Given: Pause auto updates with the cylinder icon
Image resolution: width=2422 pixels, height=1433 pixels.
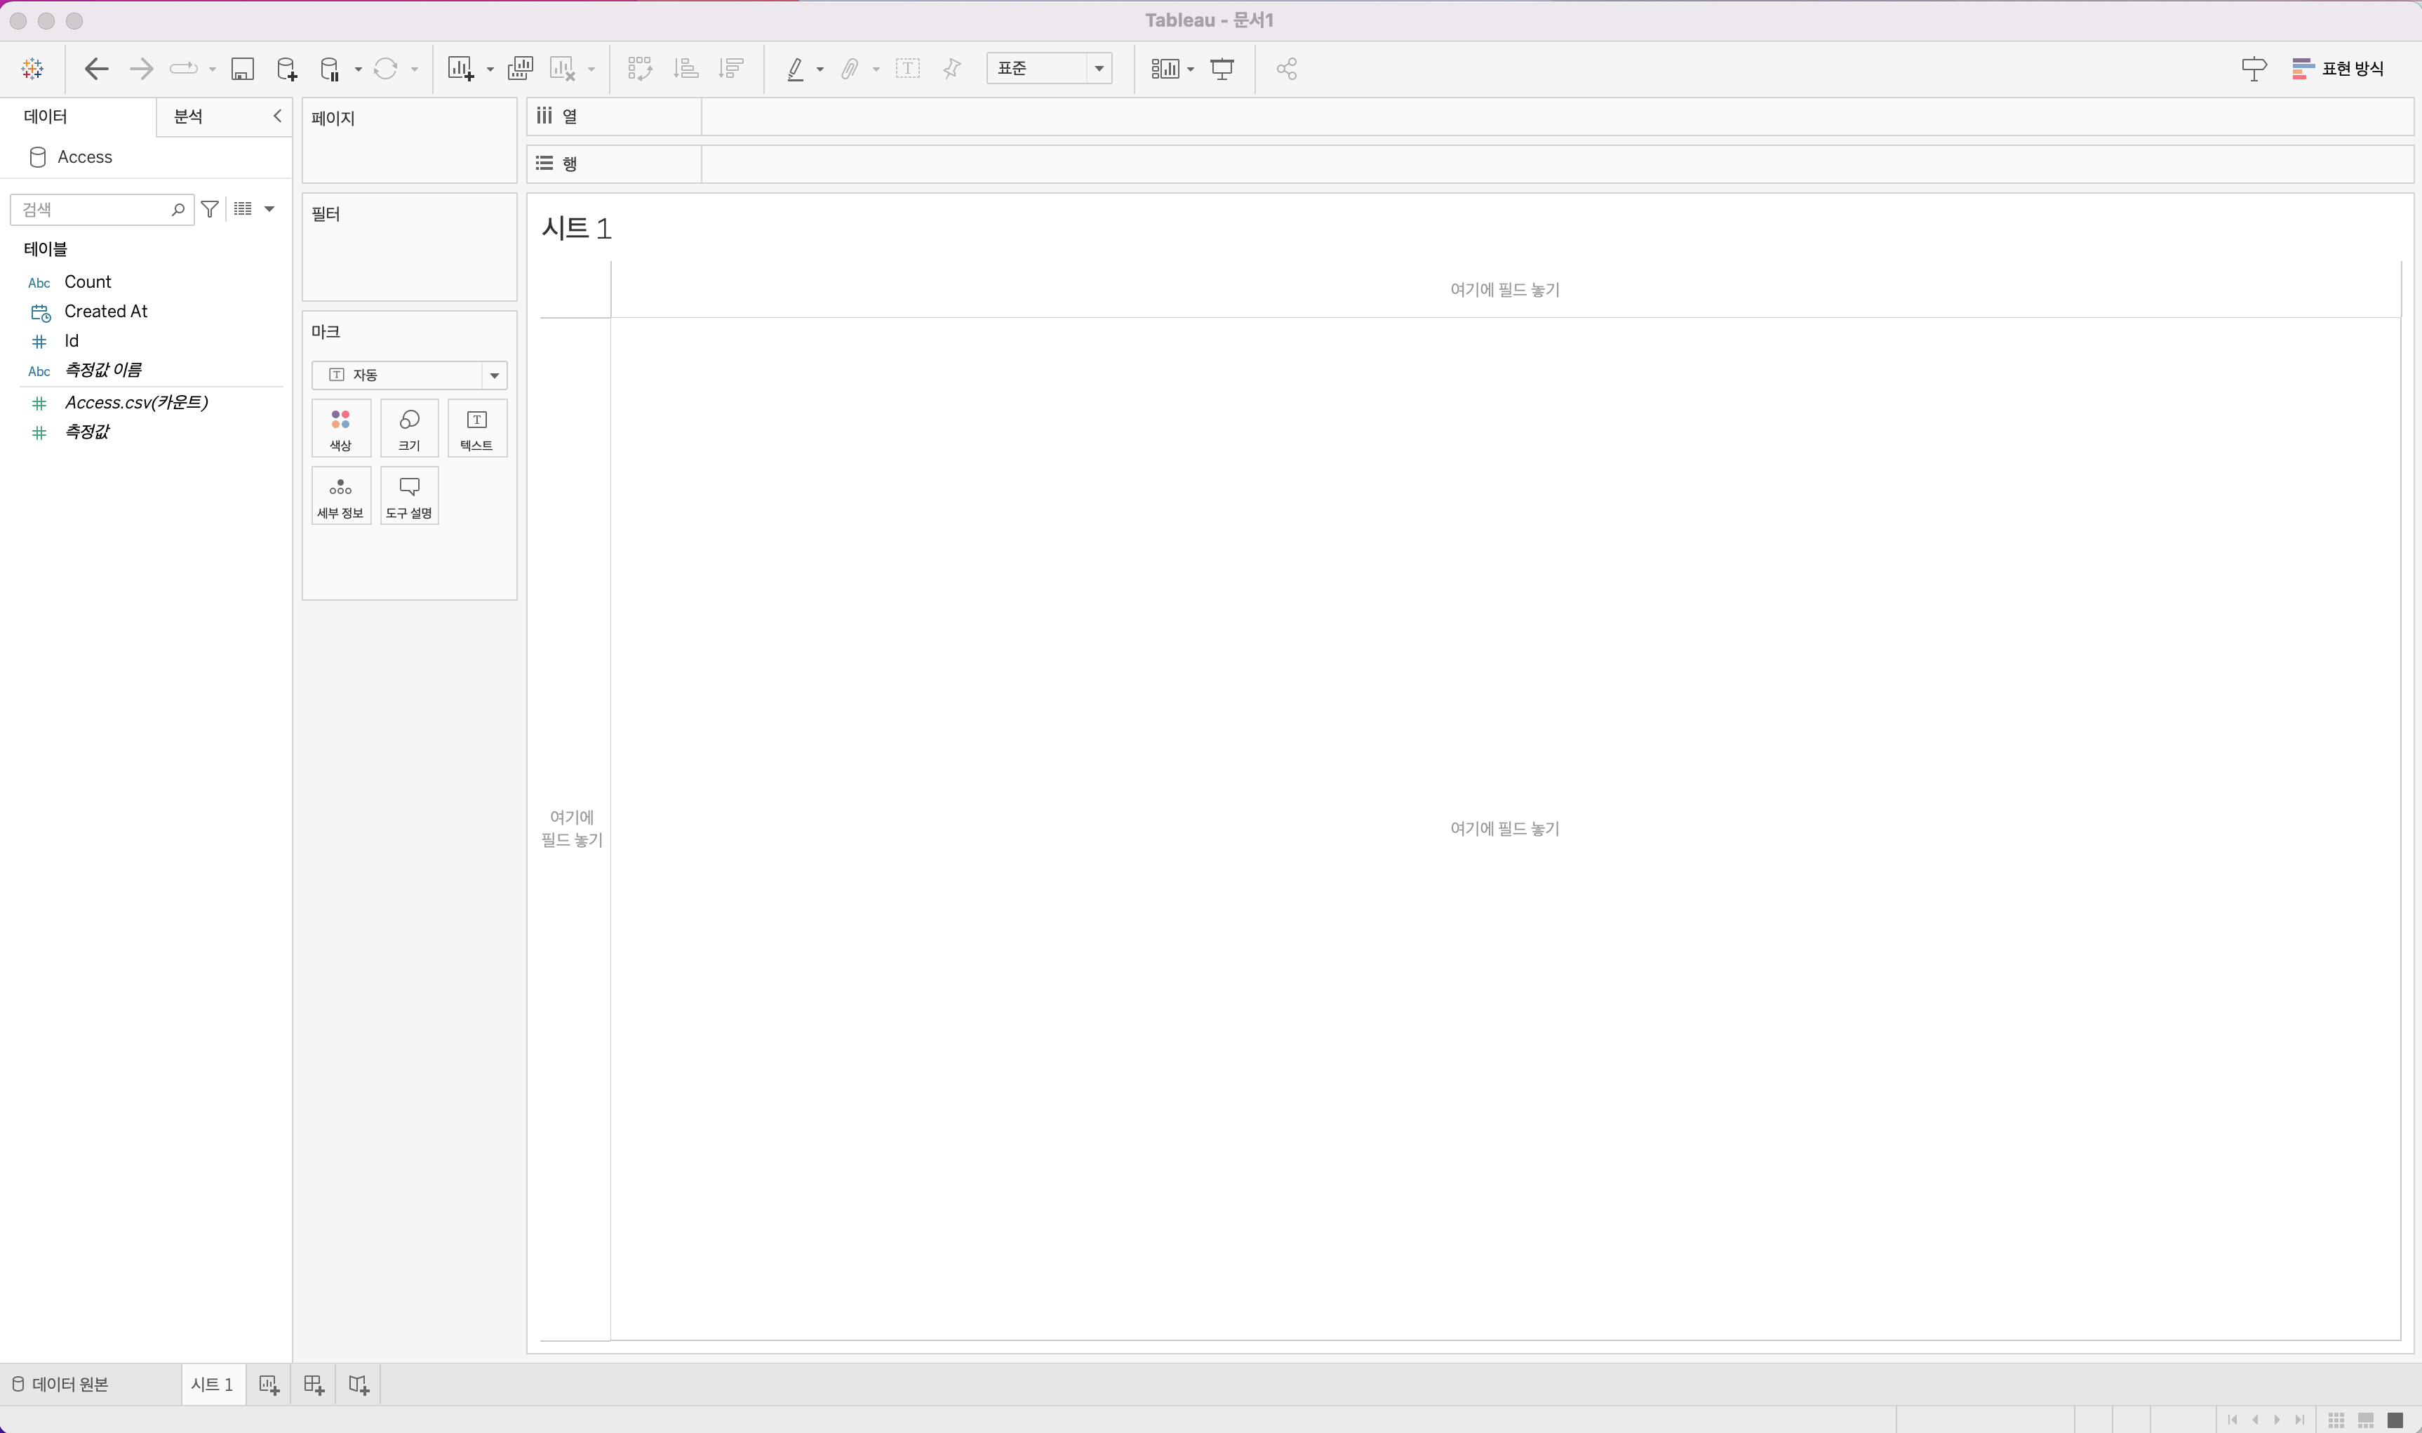Looking at the screenshot, I should pyautogui.click(x=330, y=69).
